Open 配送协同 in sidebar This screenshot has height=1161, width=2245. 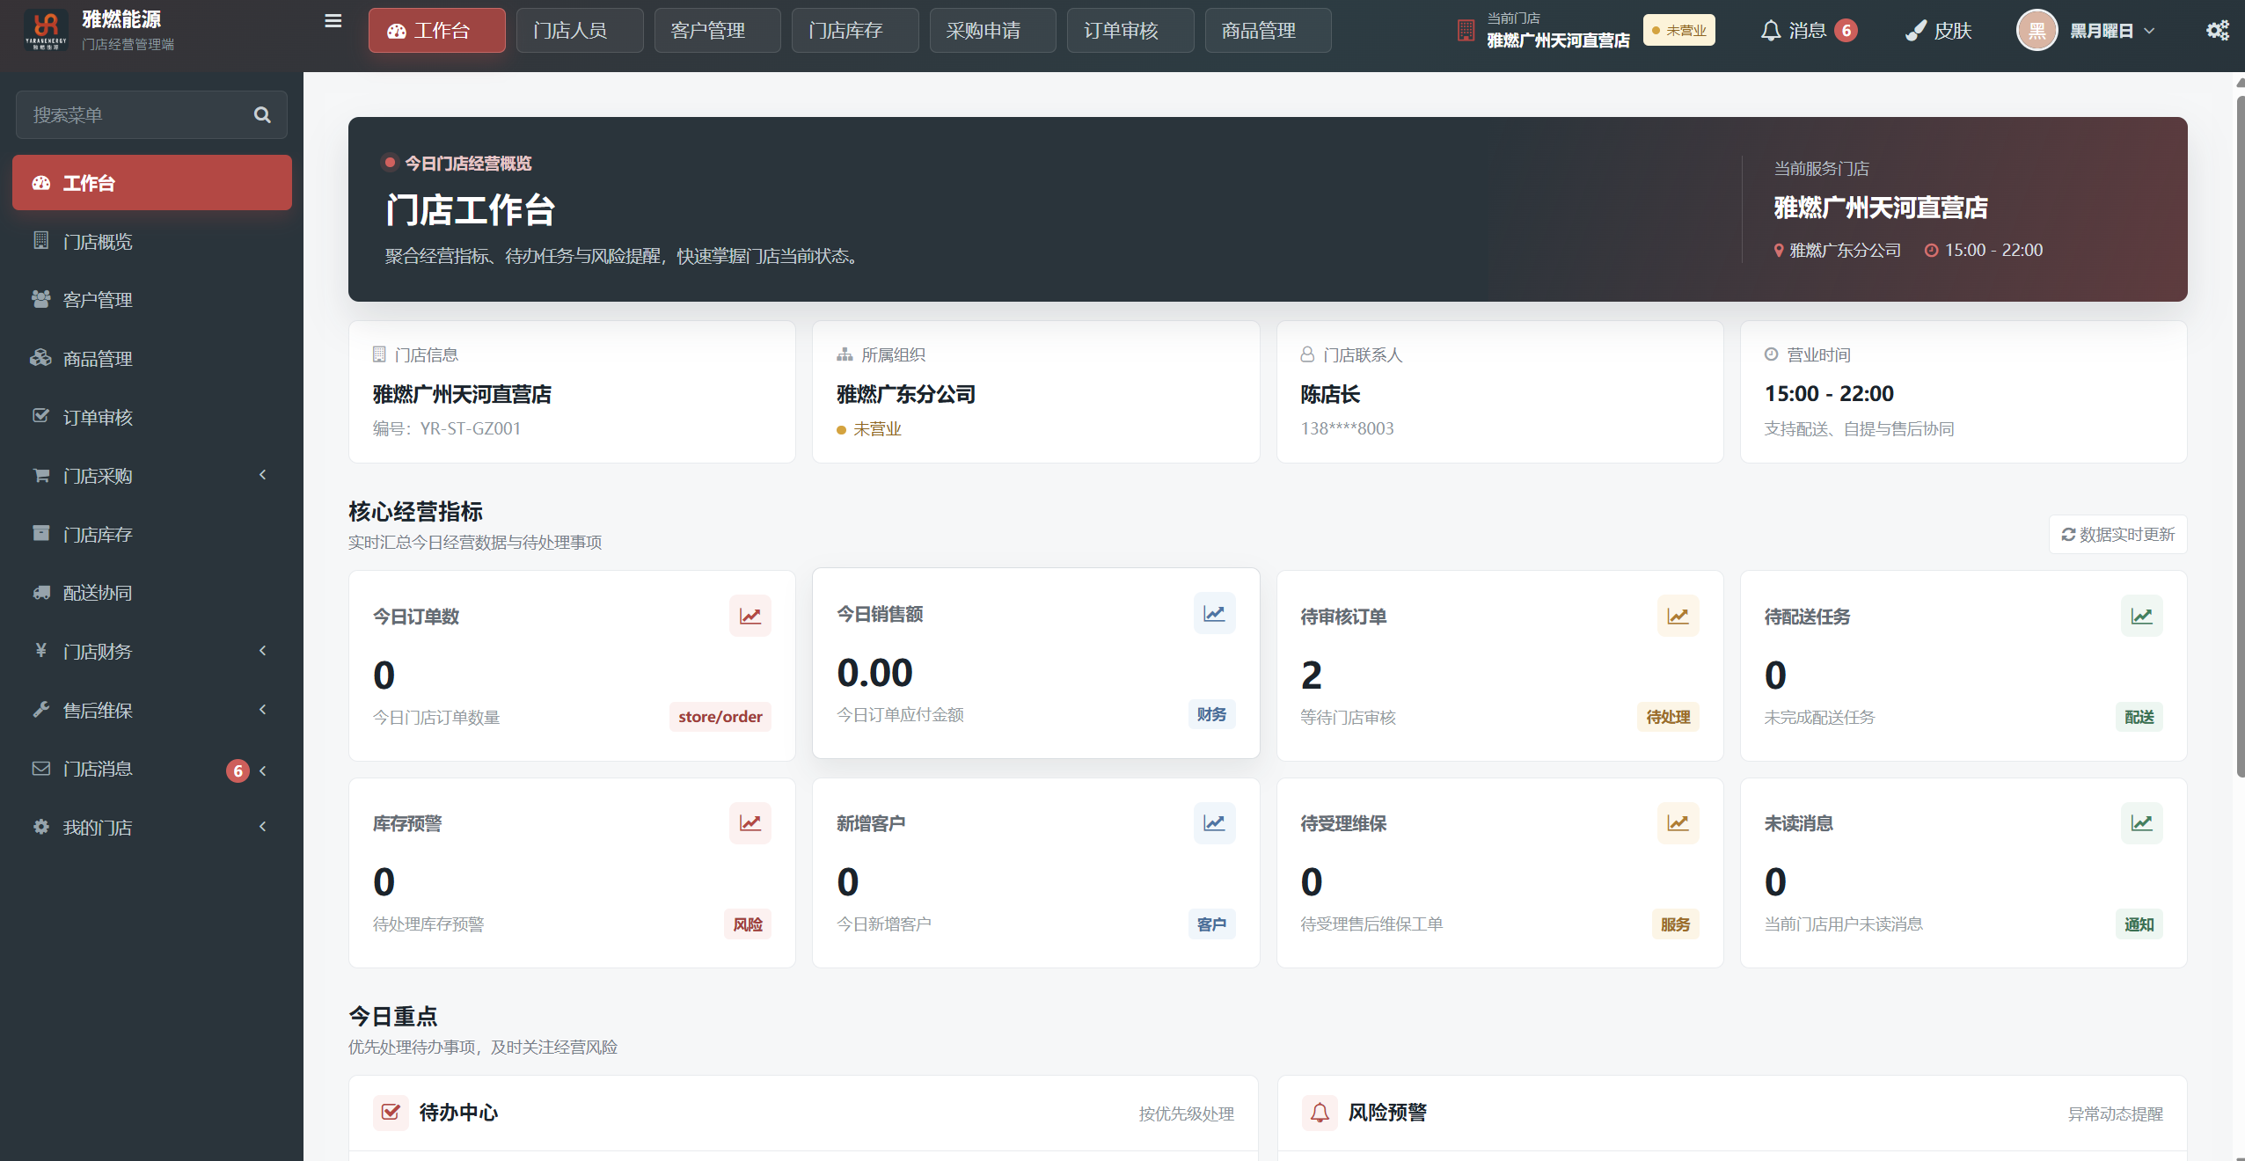[152, 593]
